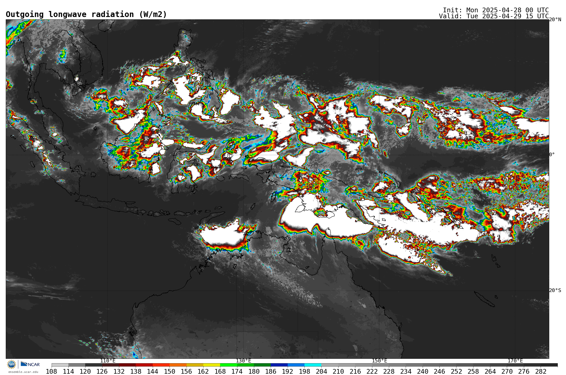Pick the yellow 162–168 colorbar swatch
The height and width of the screenshot is (375, 566).
pyautogui.click(x=212, y=365)
